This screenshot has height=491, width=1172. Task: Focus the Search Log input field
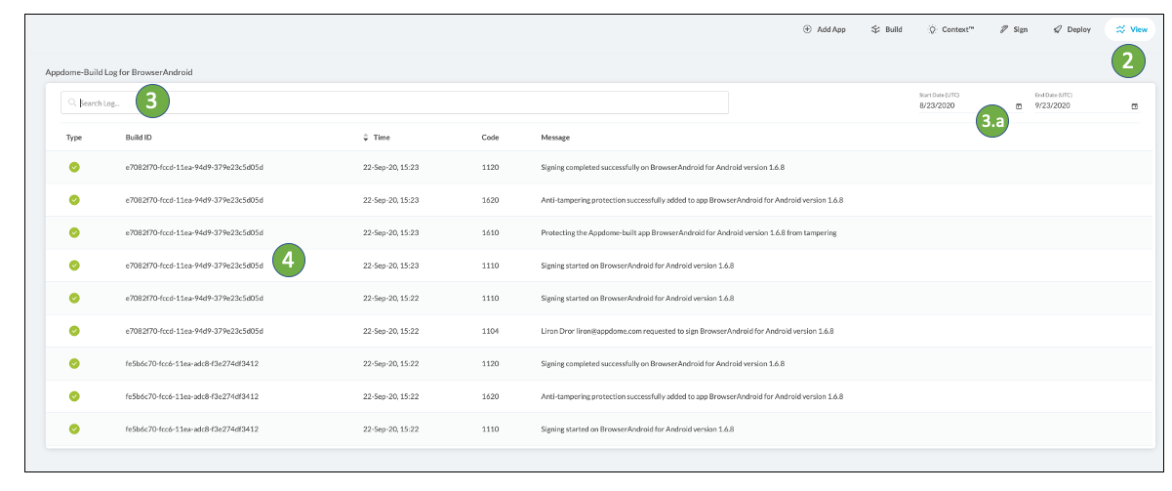click(390, 102)
